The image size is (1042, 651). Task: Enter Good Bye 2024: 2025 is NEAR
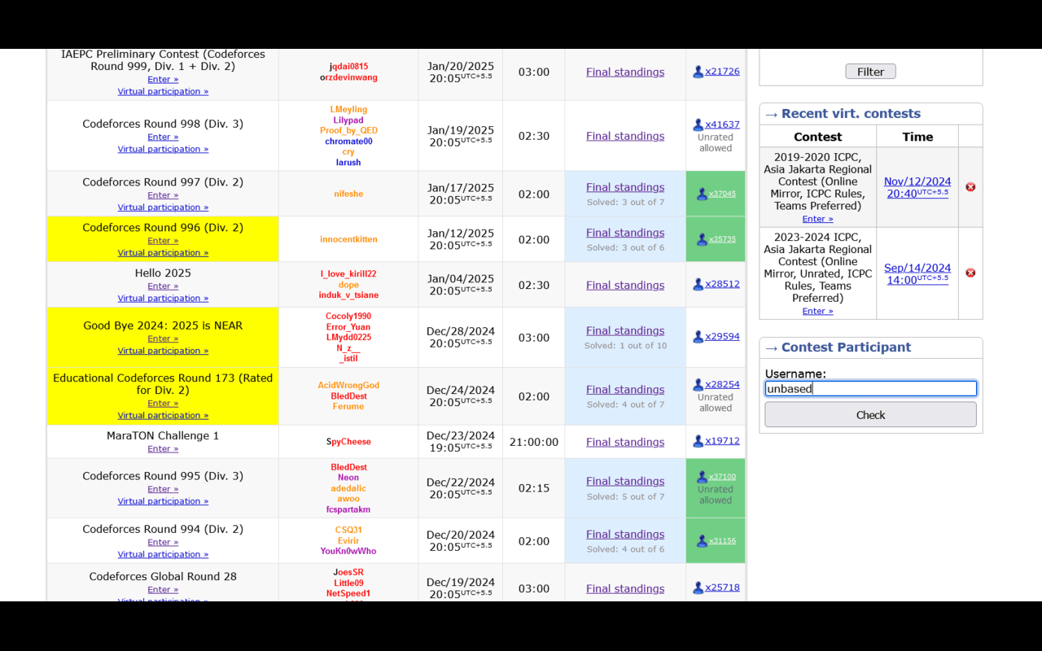[163, 339]
